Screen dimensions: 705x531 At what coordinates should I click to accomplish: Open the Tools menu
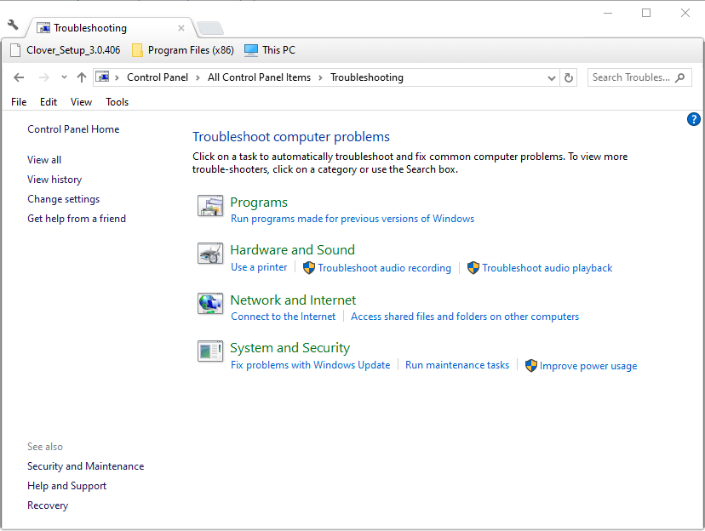[x=117, y=102]
